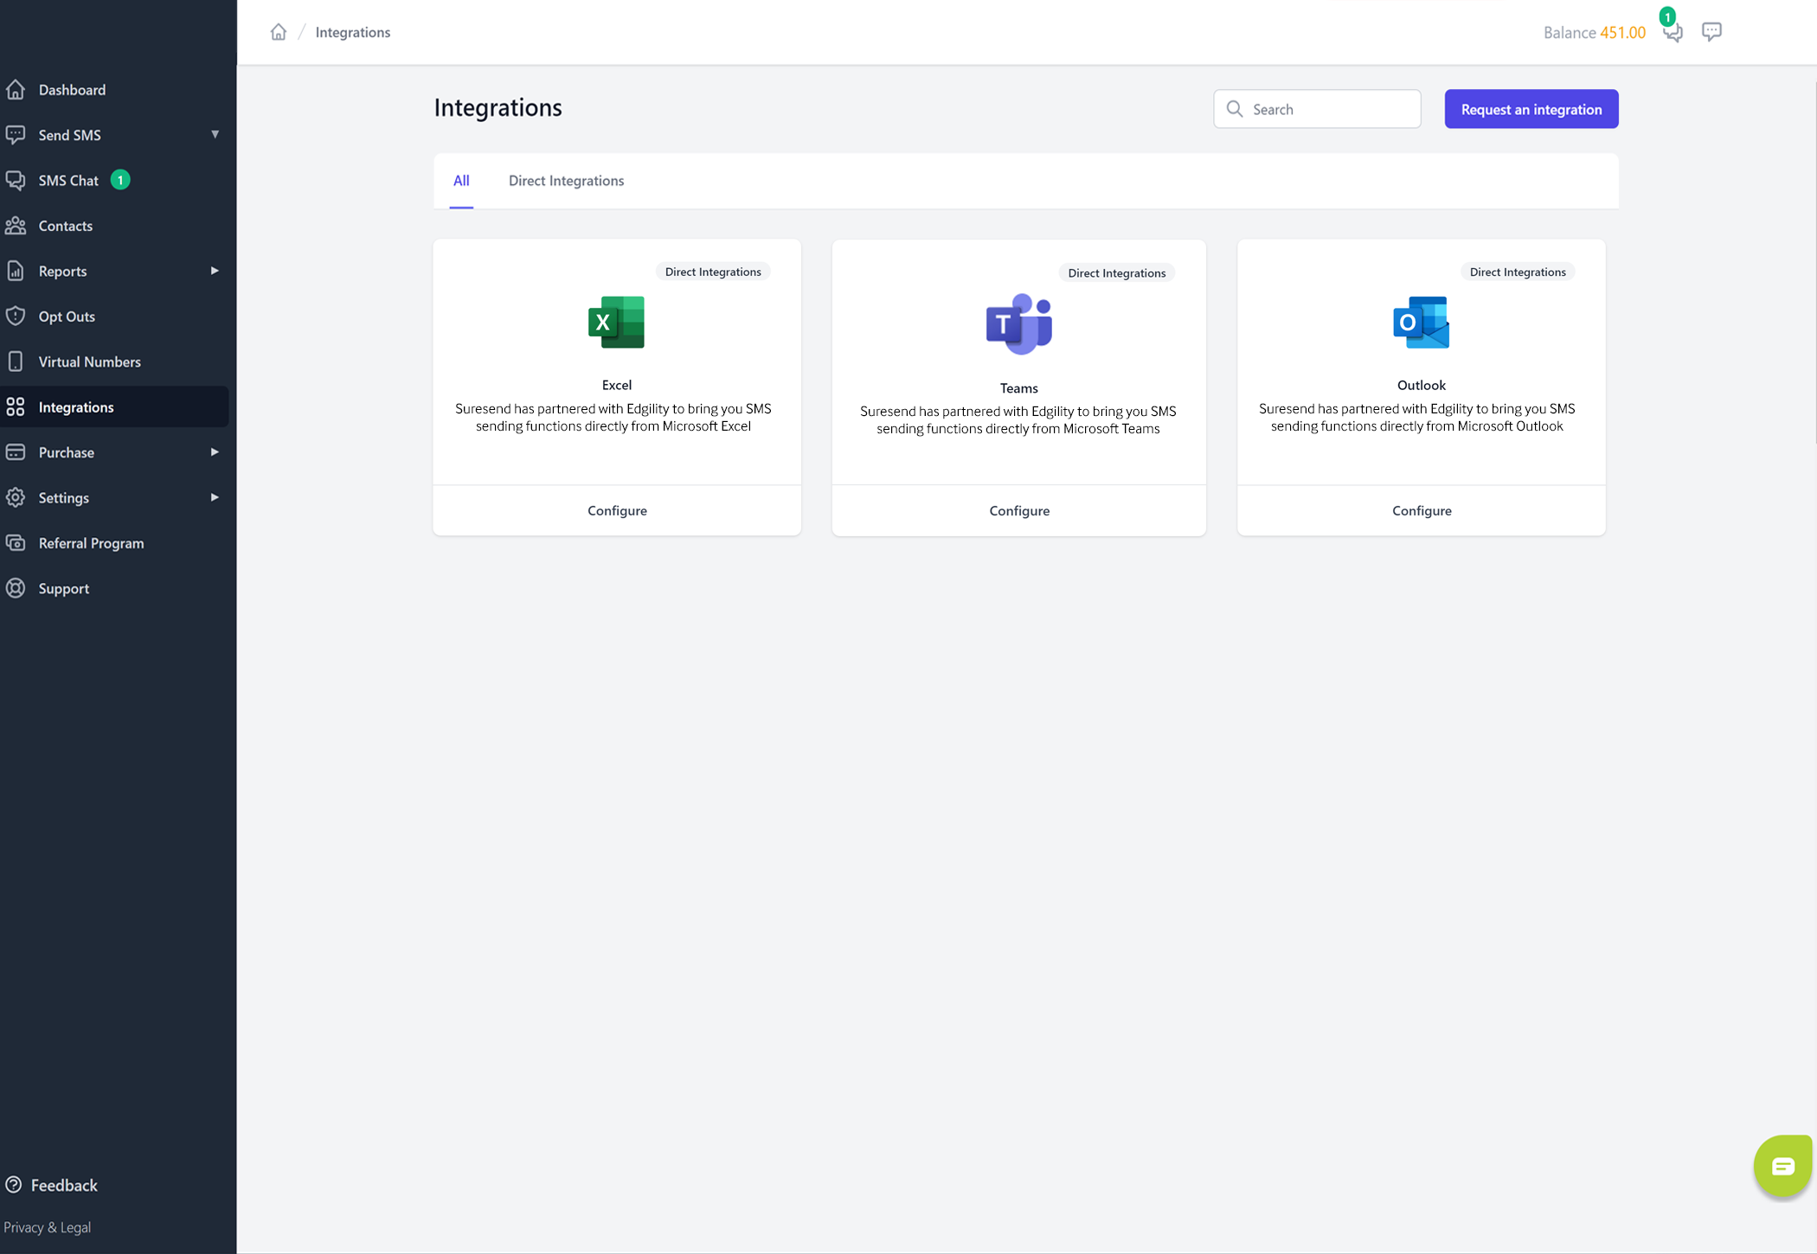Select the All tab
Viewport: 1817px width, 1254px height.
point(461,181)
